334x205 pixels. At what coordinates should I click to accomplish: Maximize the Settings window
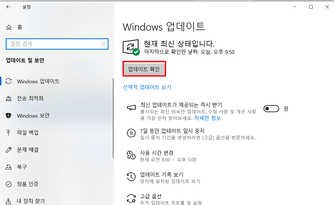coord(311,7)
